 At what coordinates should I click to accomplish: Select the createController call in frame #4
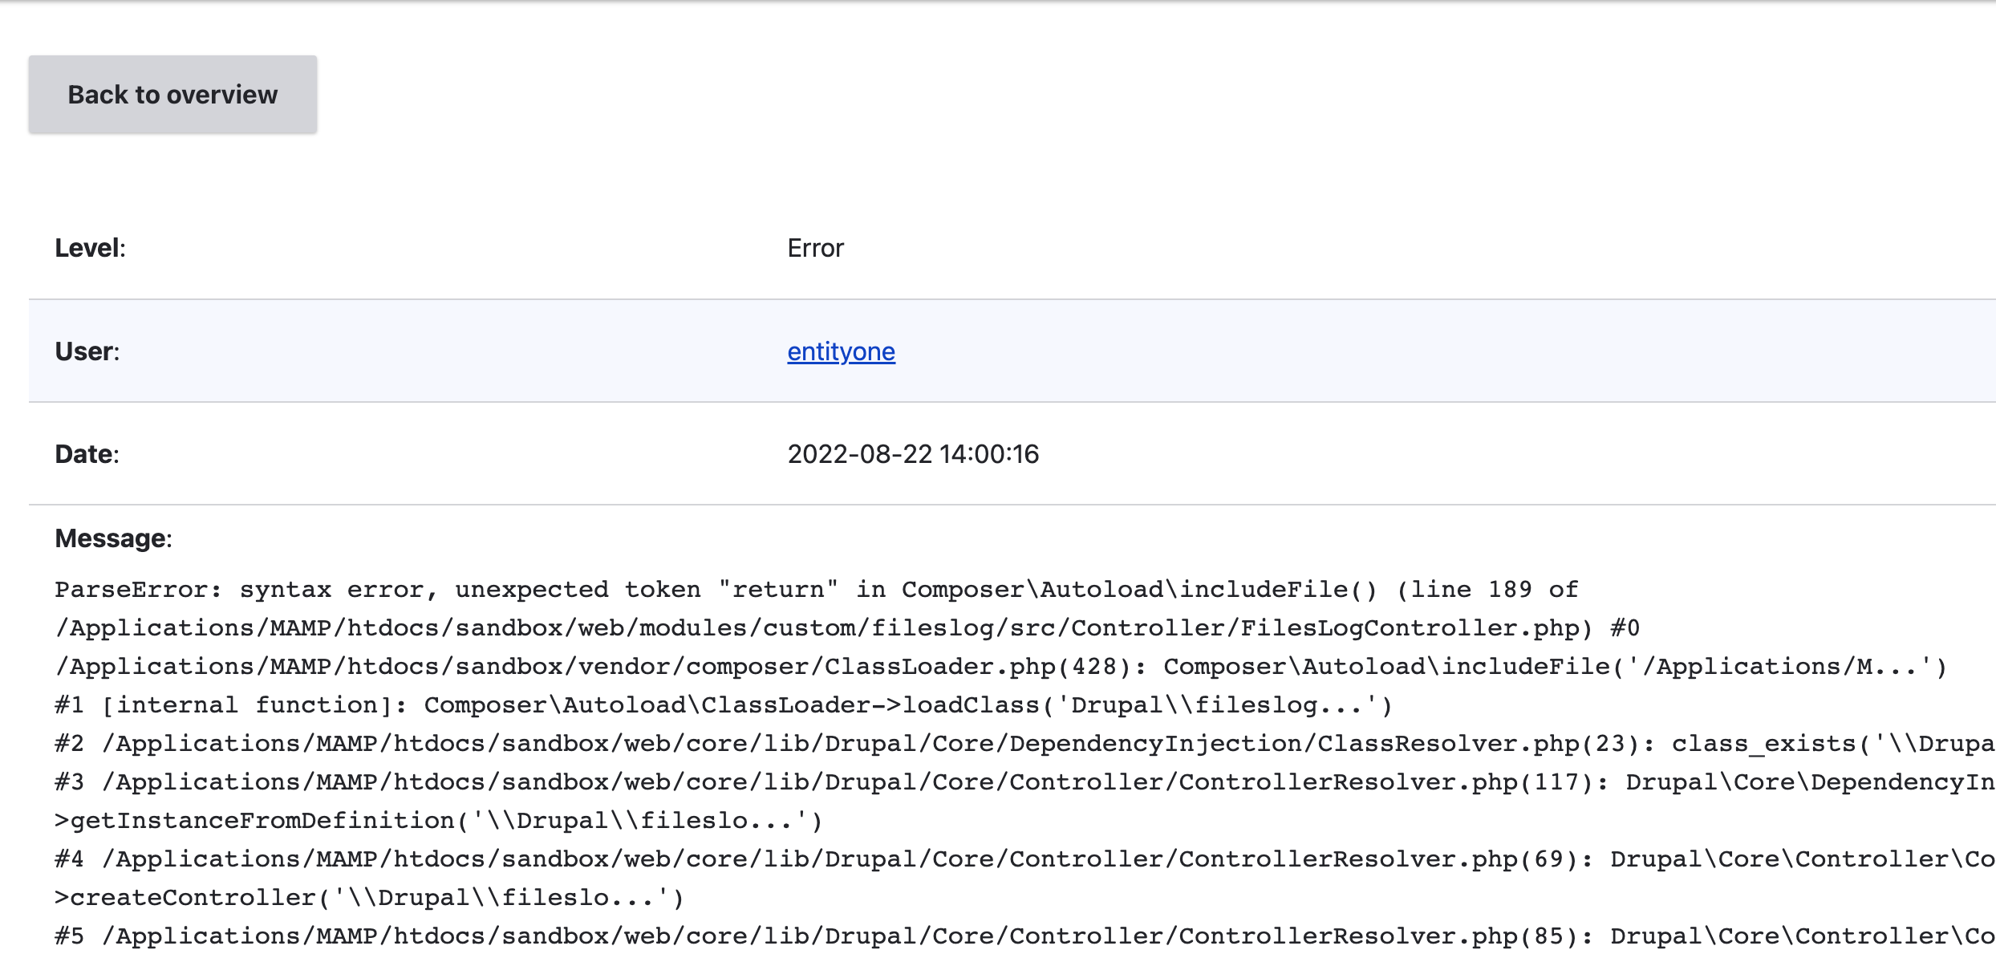tap(321, 897)
